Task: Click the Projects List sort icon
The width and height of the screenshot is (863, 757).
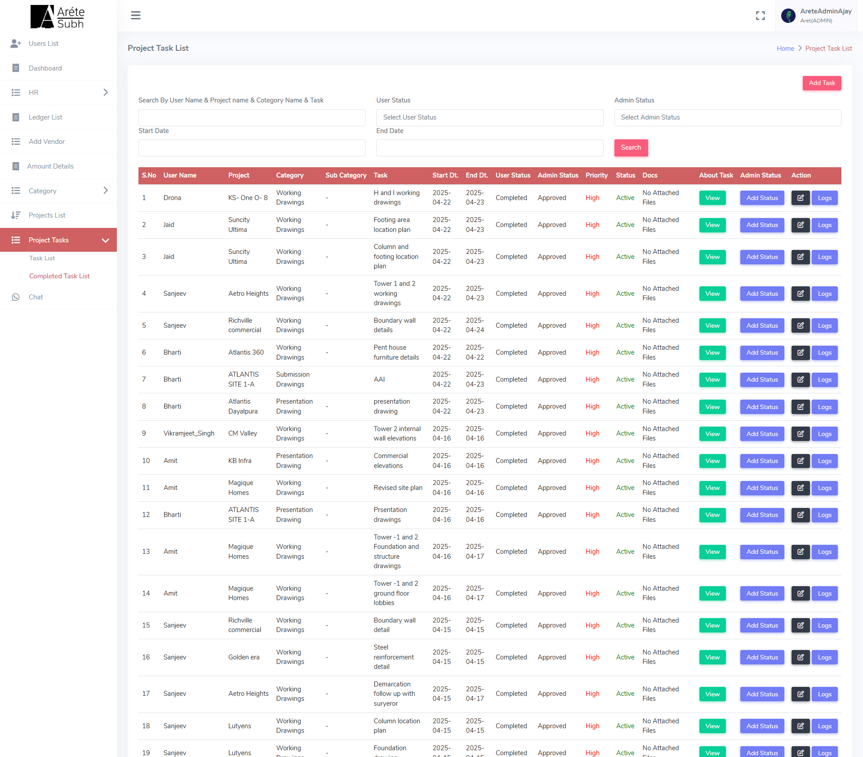Action: tap(16, 215)
